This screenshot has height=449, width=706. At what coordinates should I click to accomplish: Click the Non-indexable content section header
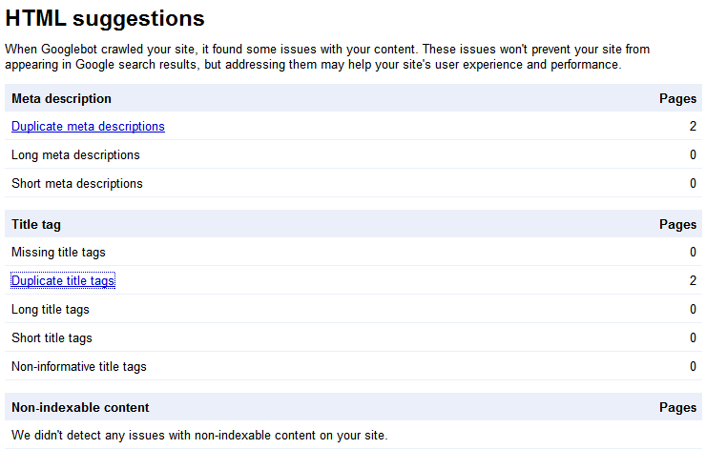click(80, 407)
